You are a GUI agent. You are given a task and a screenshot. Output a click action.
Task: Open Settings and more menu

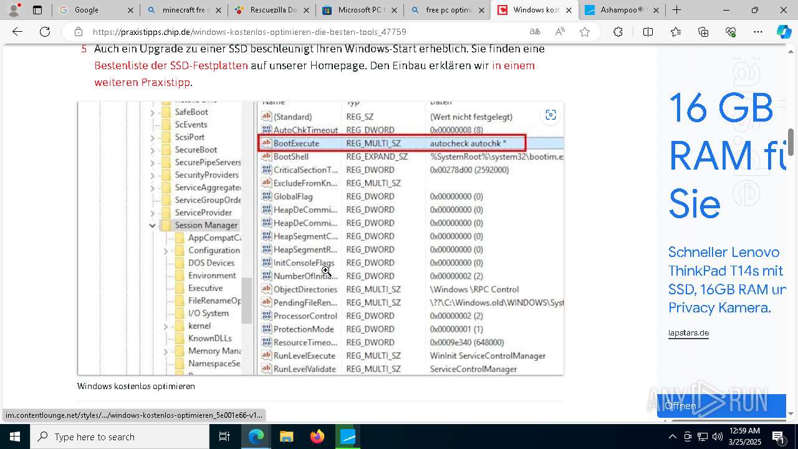pos(758,32)
